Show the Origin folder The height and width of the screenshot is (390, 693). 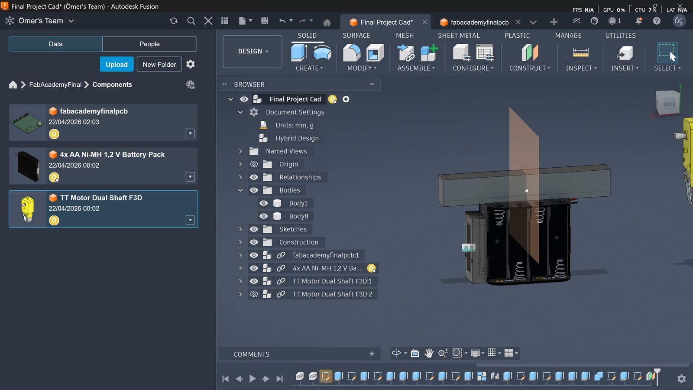pyautogui.click(x=254, y=164)
